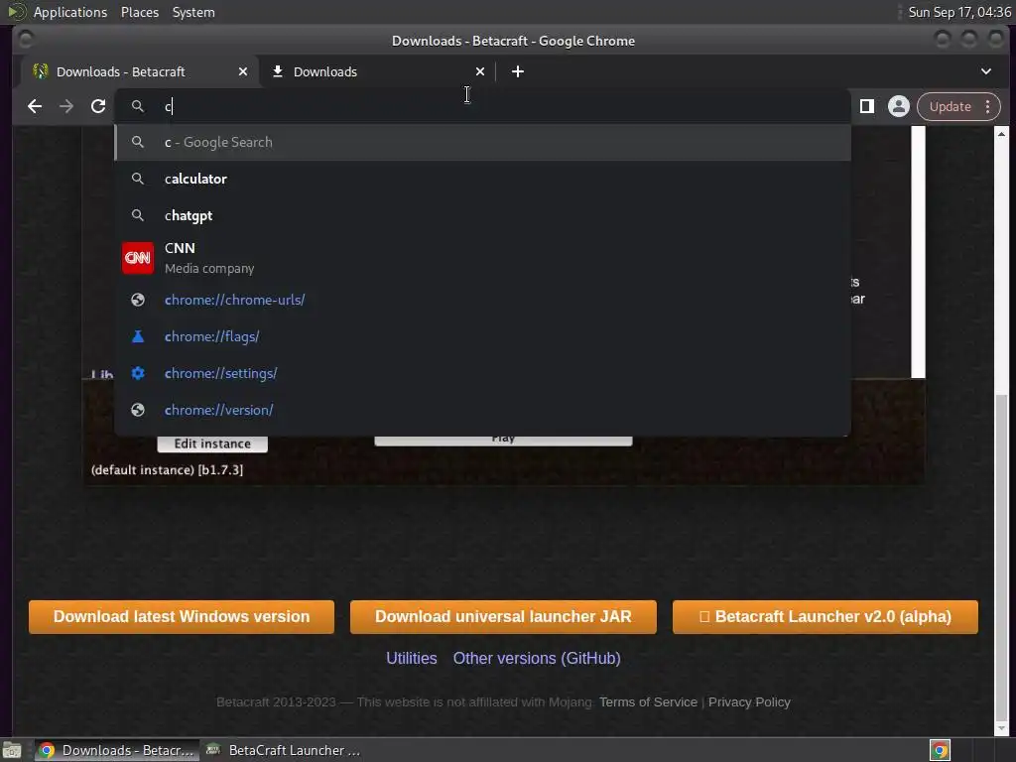Viewport: 1016px width, 762px height.
Task: Go back to the previous page
Action: point(35,106)
